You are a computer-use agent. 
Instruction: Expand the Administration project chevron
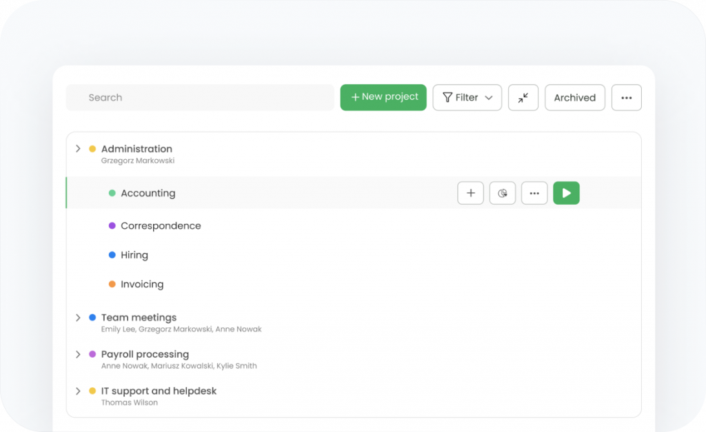[x=78, y=149]
